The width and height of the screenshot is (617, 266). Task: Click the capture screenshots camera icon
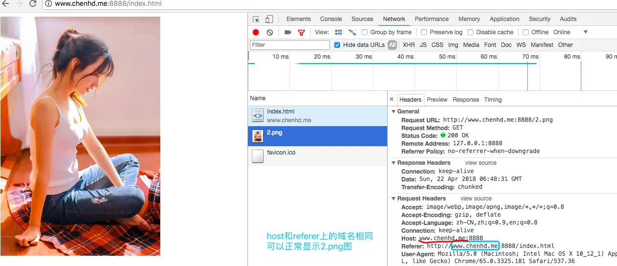(x=288, y=32)
